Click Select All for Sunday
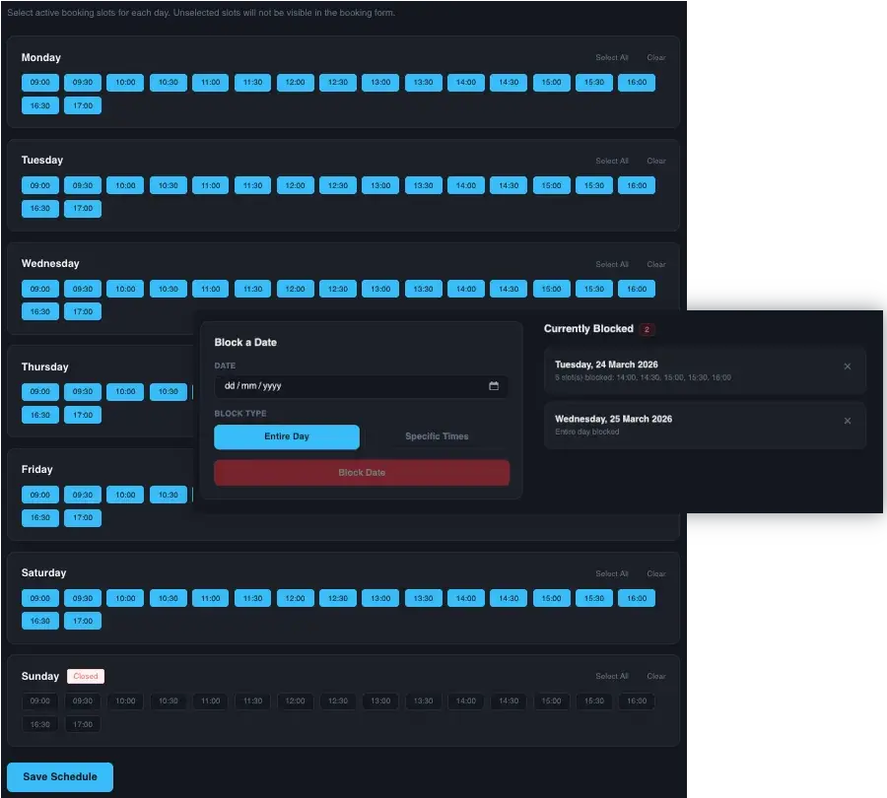 click(611, 677)
